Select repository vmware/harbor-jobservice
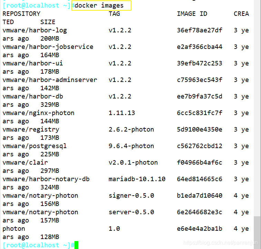 click(48, 47)
